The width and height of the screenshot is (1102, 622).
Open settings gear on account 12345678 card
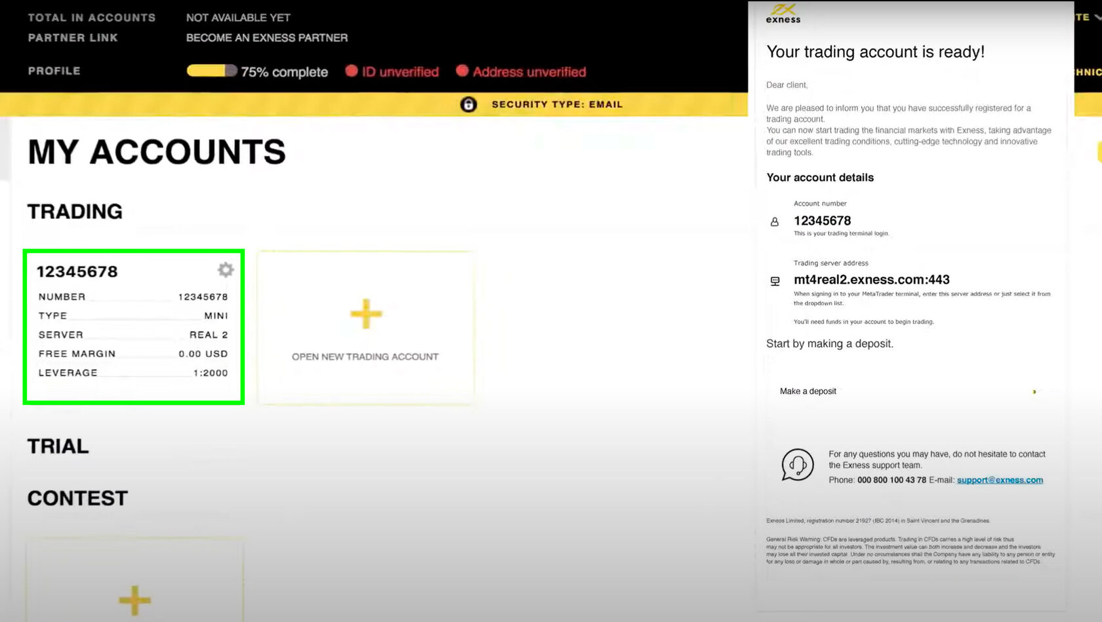(225, 269)
